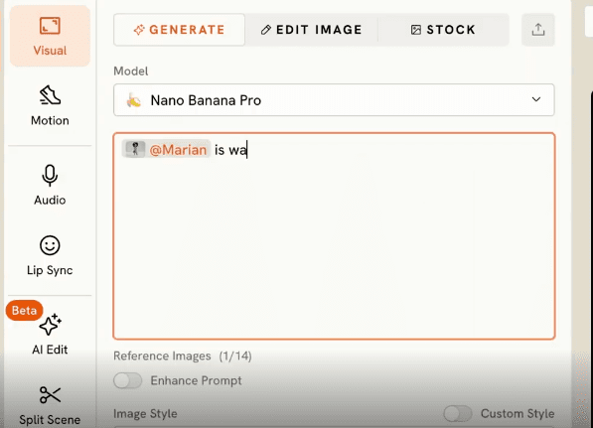Viewport: 593px width, 428px height.
Task: Turn on the Custom Style switch
Action: coord(458,413)
